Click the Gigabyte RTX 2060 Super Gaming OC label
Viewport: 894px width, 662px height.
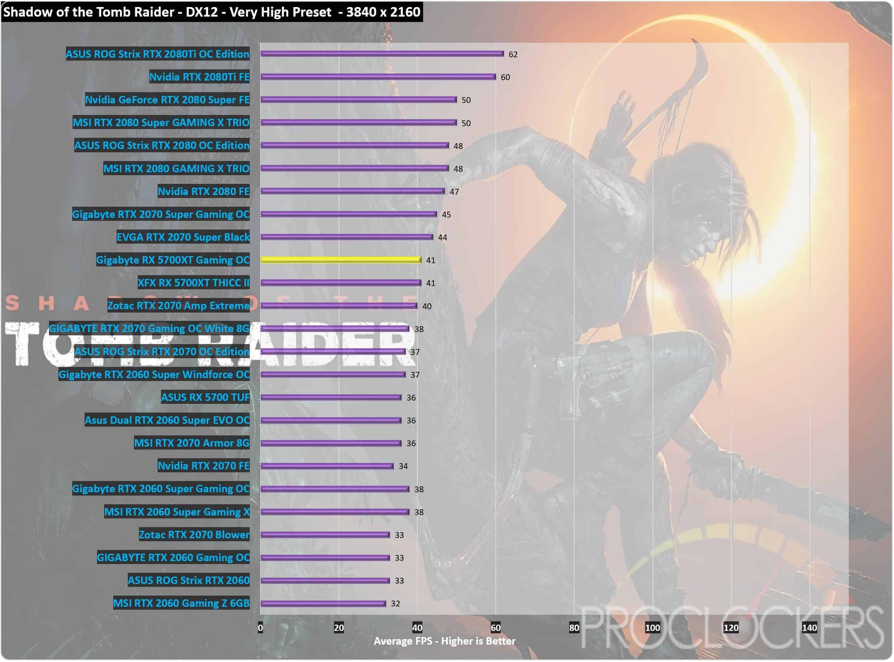[161, 489]
